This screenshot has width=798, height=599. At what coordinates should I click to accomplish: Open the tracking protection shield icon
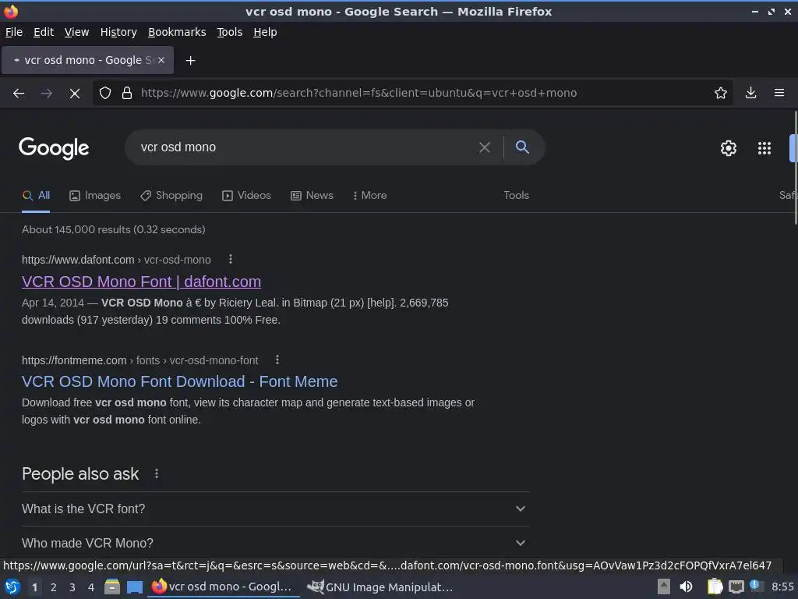(x=105, y=94)
